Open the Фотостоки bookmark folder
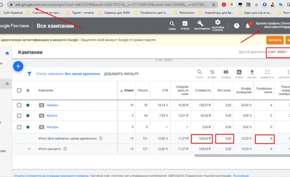 184,13
